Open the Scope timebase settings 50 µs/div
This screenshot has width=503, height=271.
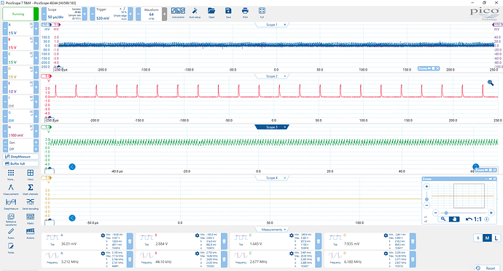[x=64, y=14]
